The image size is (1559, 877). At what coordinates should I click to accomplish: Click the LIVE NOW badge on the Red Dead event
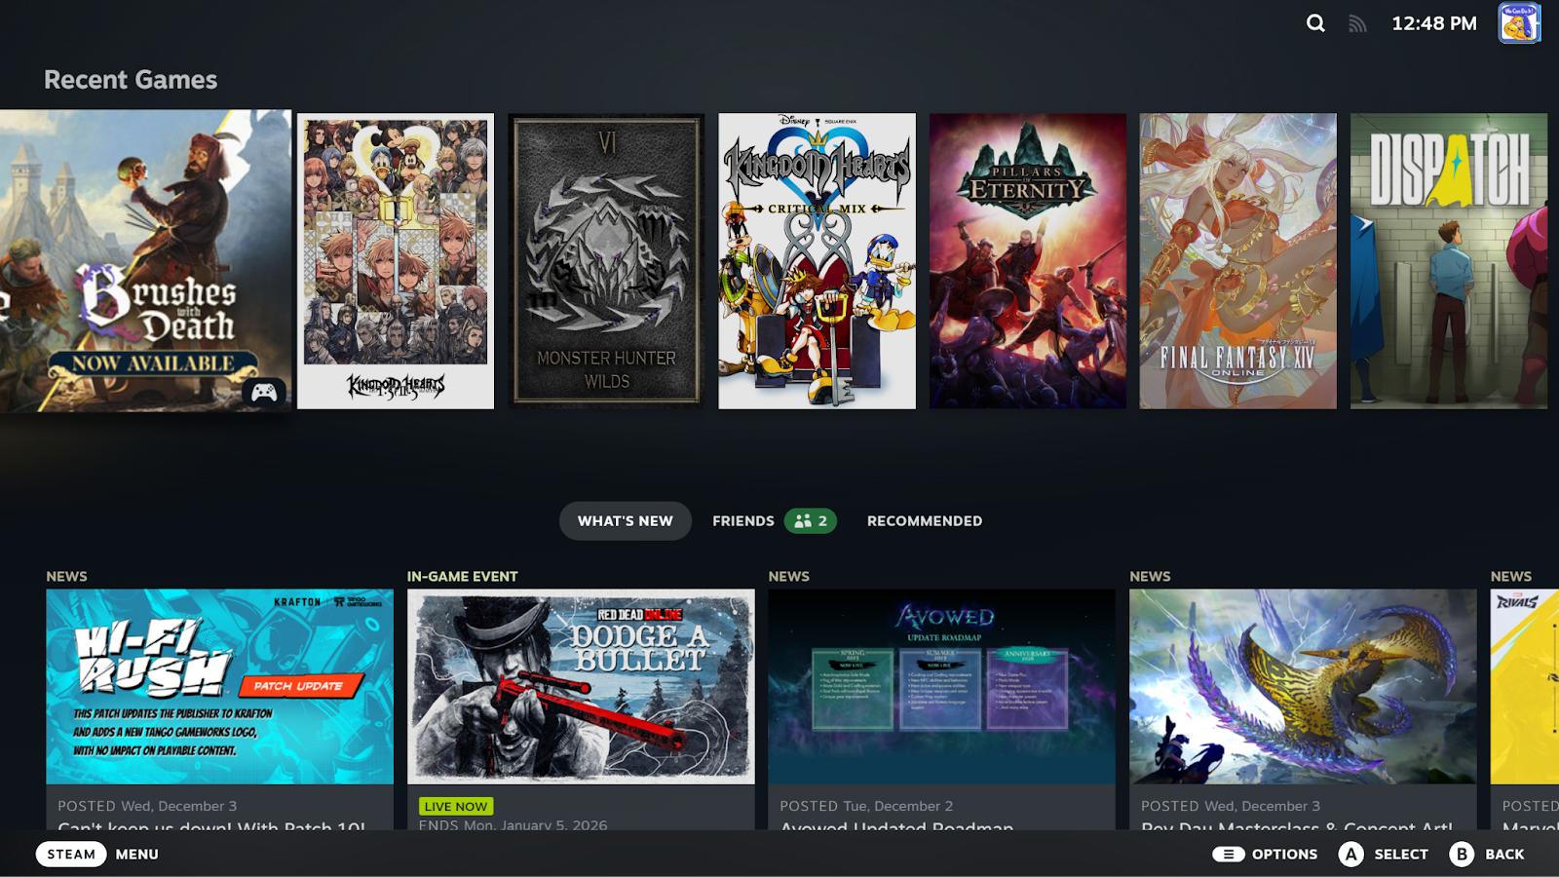(456, 806)
